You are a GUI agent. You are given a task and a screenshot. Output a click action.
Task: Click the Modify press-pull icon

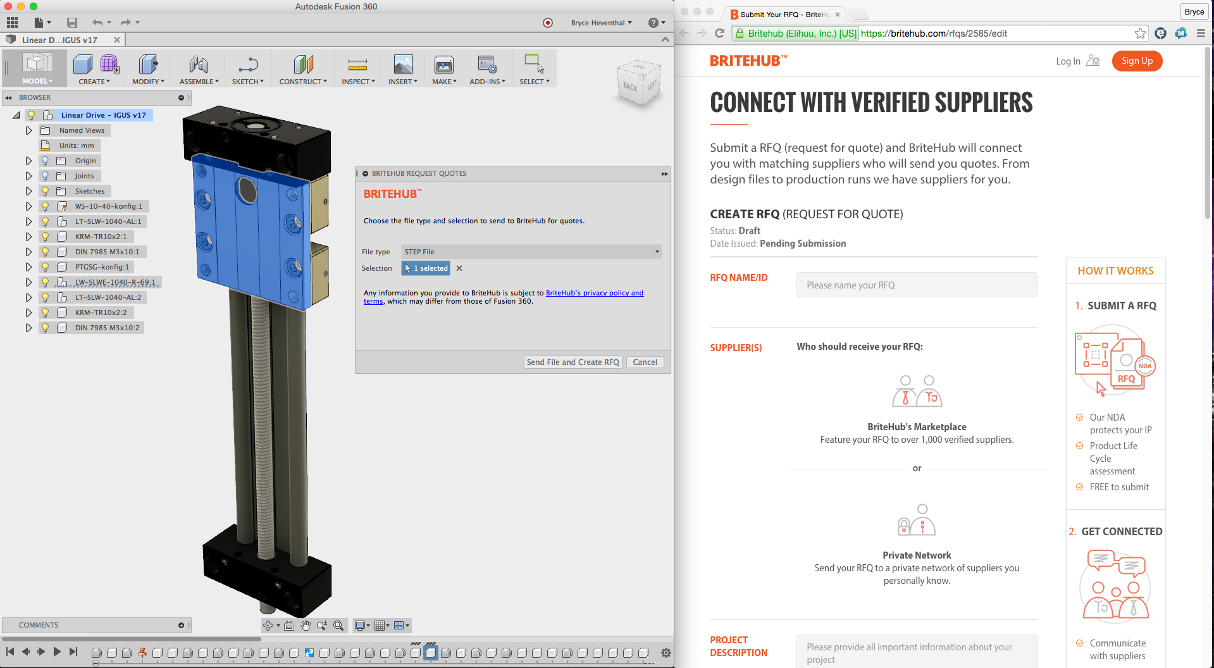pos(148,64)
